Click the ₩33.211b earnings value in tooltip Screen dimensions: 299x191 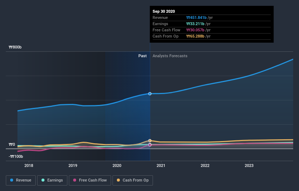[x=195, y=24]
